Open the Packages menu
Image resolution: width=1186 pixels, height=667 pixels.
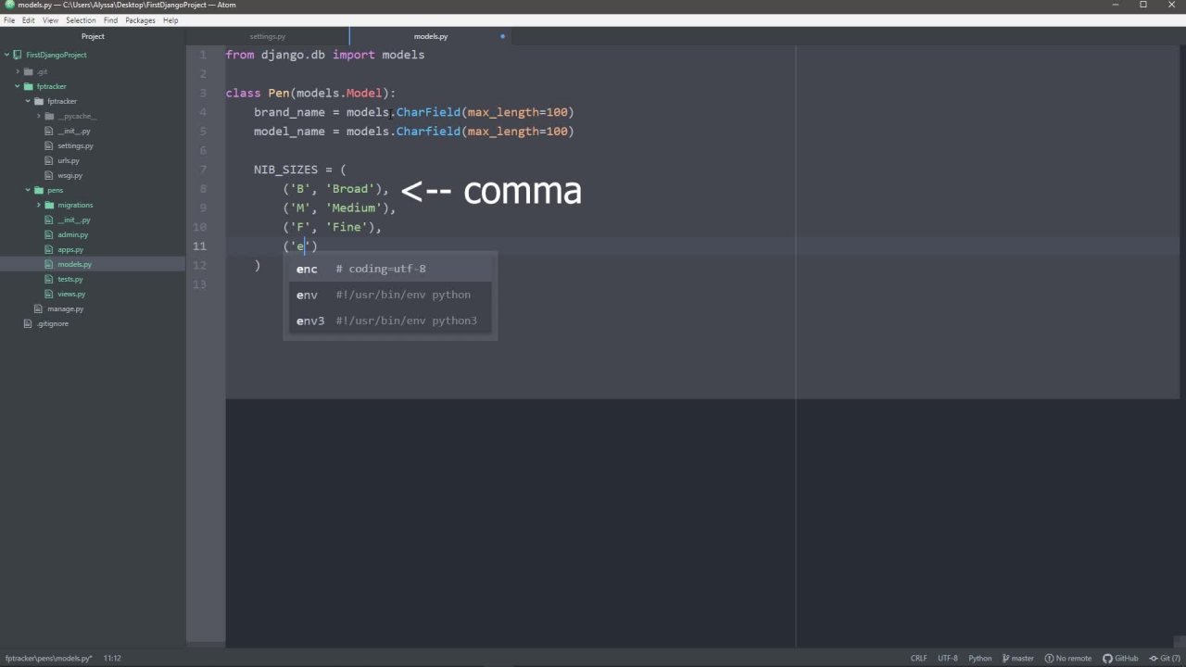pos(140,20)
